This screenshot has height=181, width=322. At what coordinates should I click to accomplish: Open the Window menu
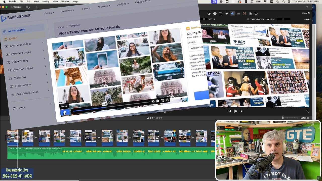[65, 2]
